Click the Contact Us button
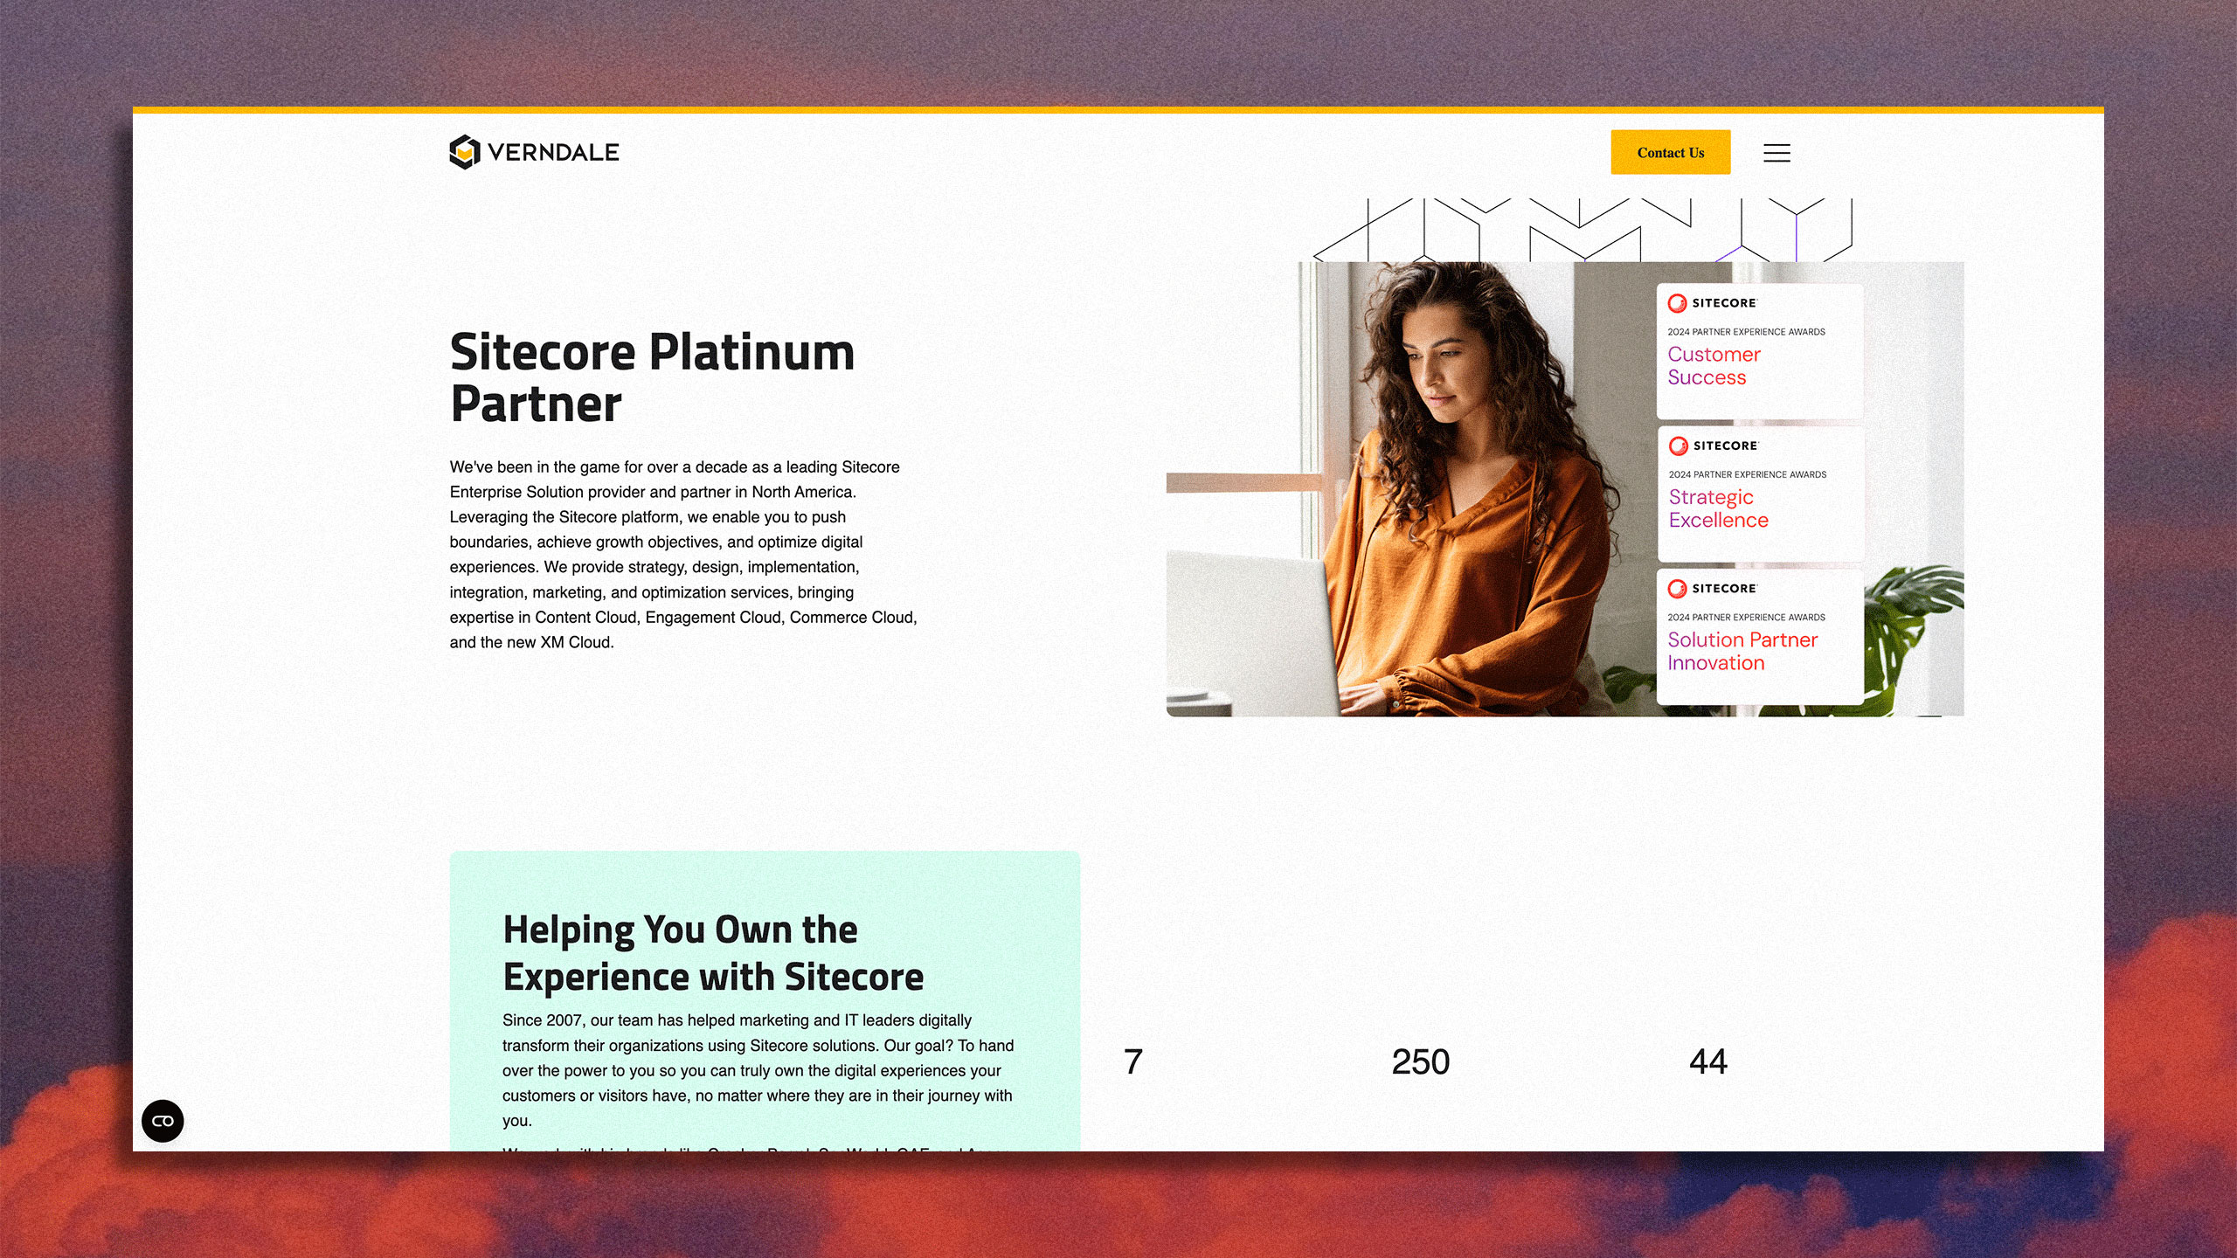Viewport: 2237px width, 1258px height. point(1670,152)
